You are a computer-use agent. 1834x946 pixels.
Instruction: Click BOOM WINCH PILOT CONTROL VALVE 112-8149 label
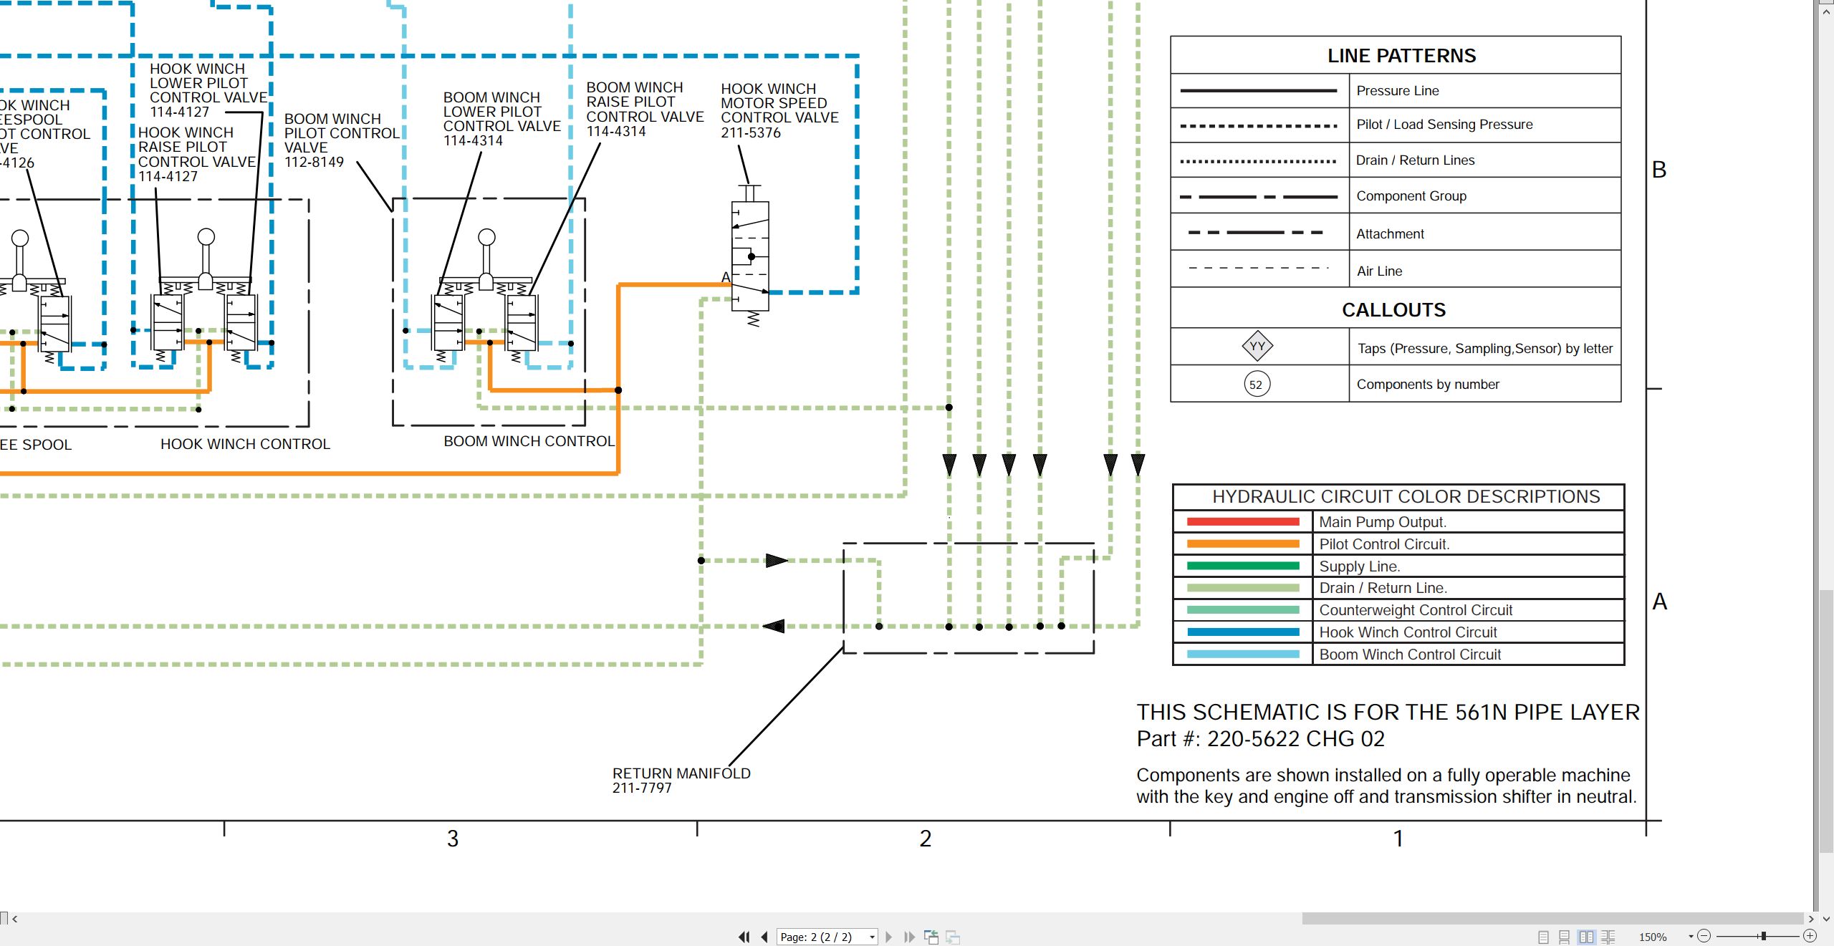pyautogui.click(x=342, y=140)
